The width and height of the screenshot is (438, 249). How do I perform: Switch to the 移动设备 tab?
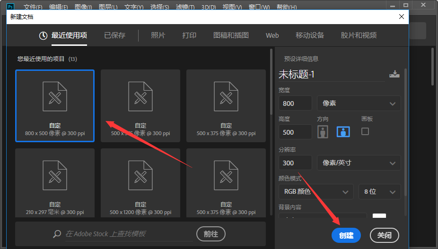(x=310, y=35)
